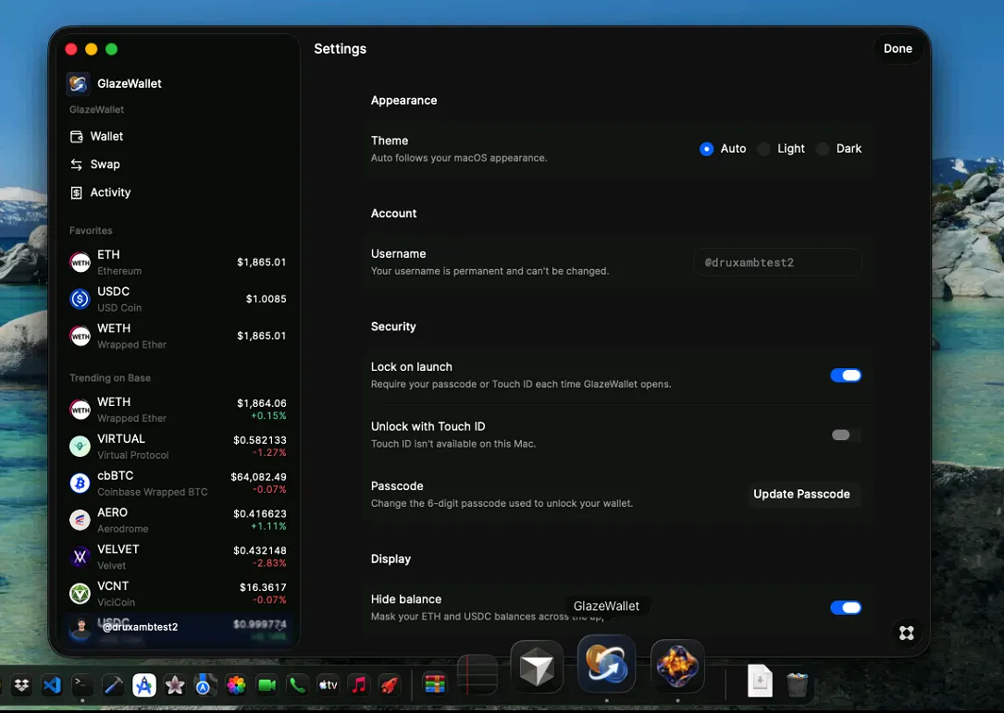This screenshot has height=713, width=1004.
Task: Toggle Lock on launch switch
Action: click(x=846, y=375)
